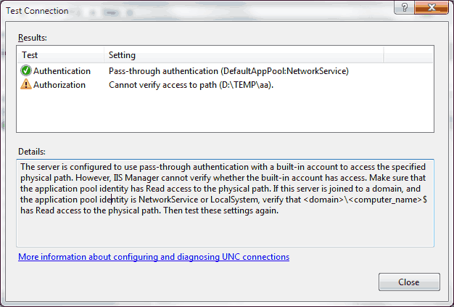
Task: Select the Authentication row label
Action: pos(62,71)
